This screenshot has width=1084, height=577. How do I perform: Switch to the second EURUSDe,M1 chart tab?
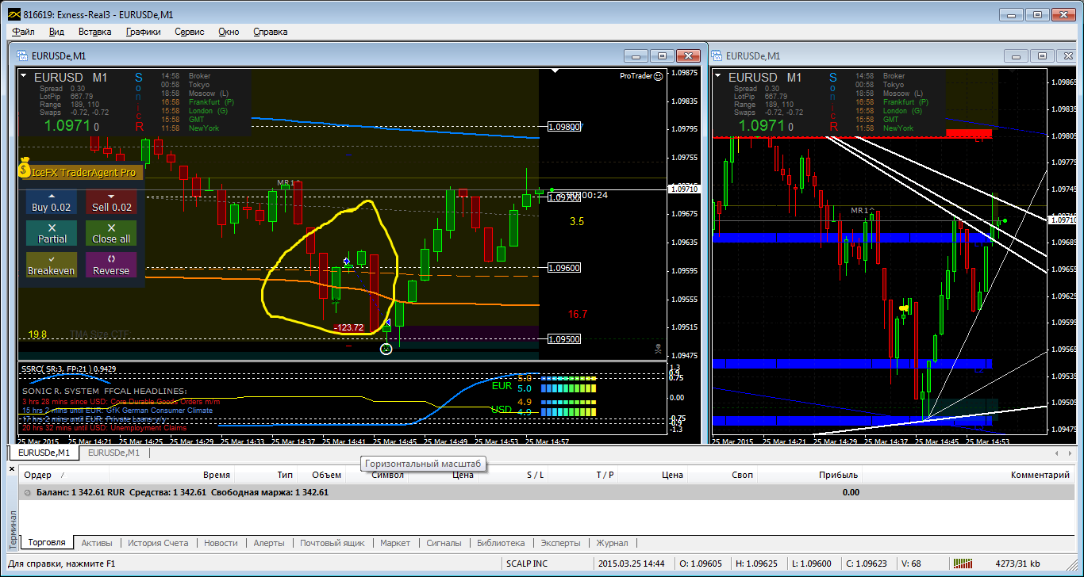point(113,453)
